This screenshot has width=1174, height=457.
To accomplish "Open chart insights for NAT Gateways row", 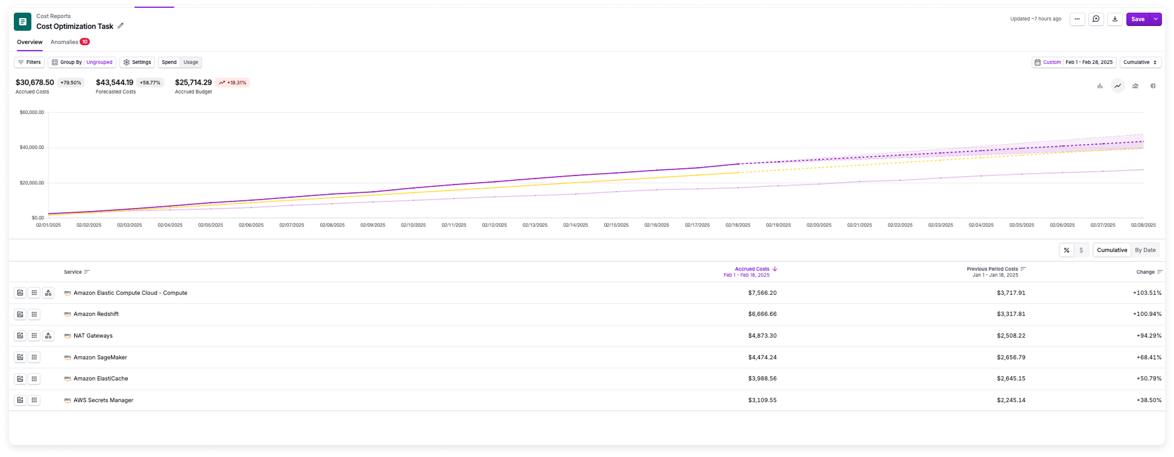I will 20,336.
